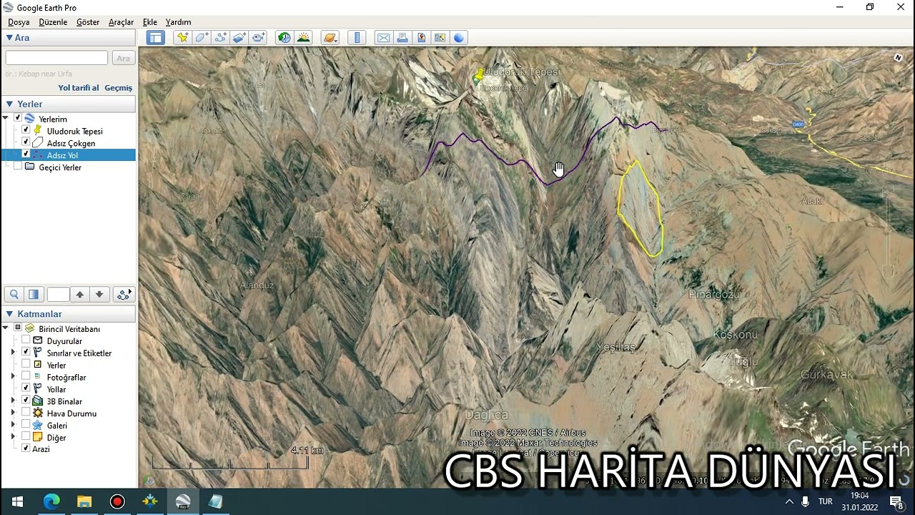915x515 pixels.
Task: Move selected item down arrow
Action: (99, 294)
